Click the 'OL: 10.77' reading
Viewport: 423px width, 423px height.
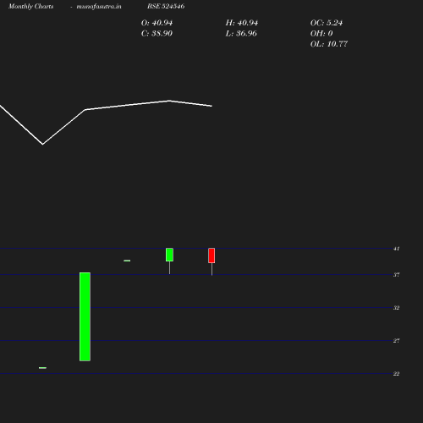[329, 44]
